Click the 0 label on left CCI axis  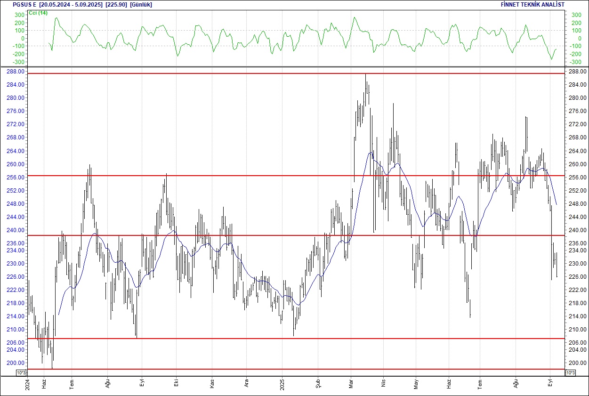(23, 39)
